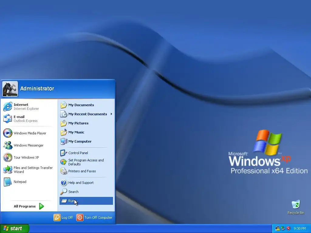
Task: Click the Notepad text label
Action: pos(20,182)
